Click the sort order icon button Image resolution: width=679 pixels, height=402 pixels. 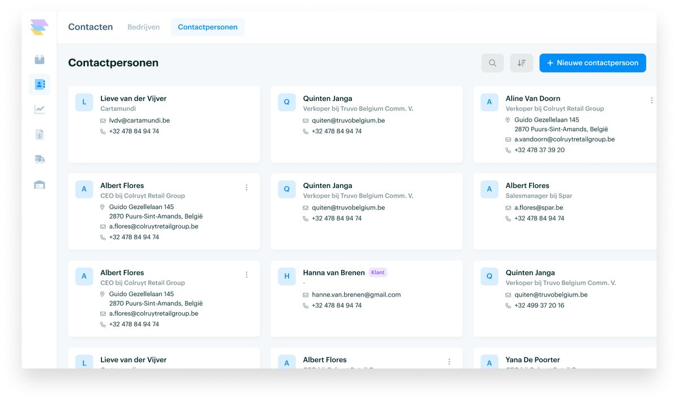pos(521,63)
